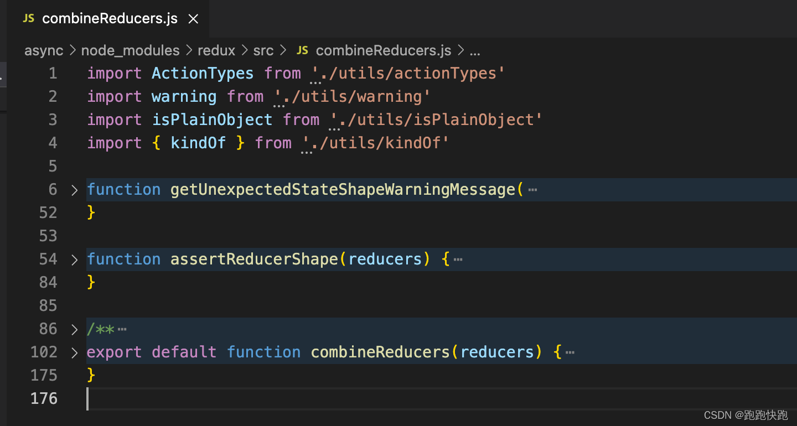Click line number 176 in the gutter
The height and width of the screenshot is (426, 797).
tap(44, 398)
